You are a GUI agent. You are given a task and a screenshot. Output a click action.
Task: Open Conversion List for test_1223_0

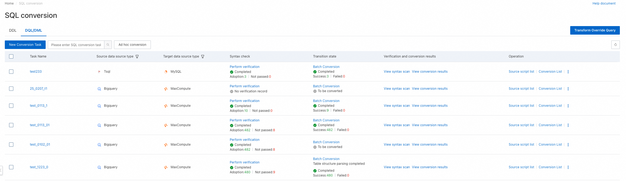(x=550, y=167)
